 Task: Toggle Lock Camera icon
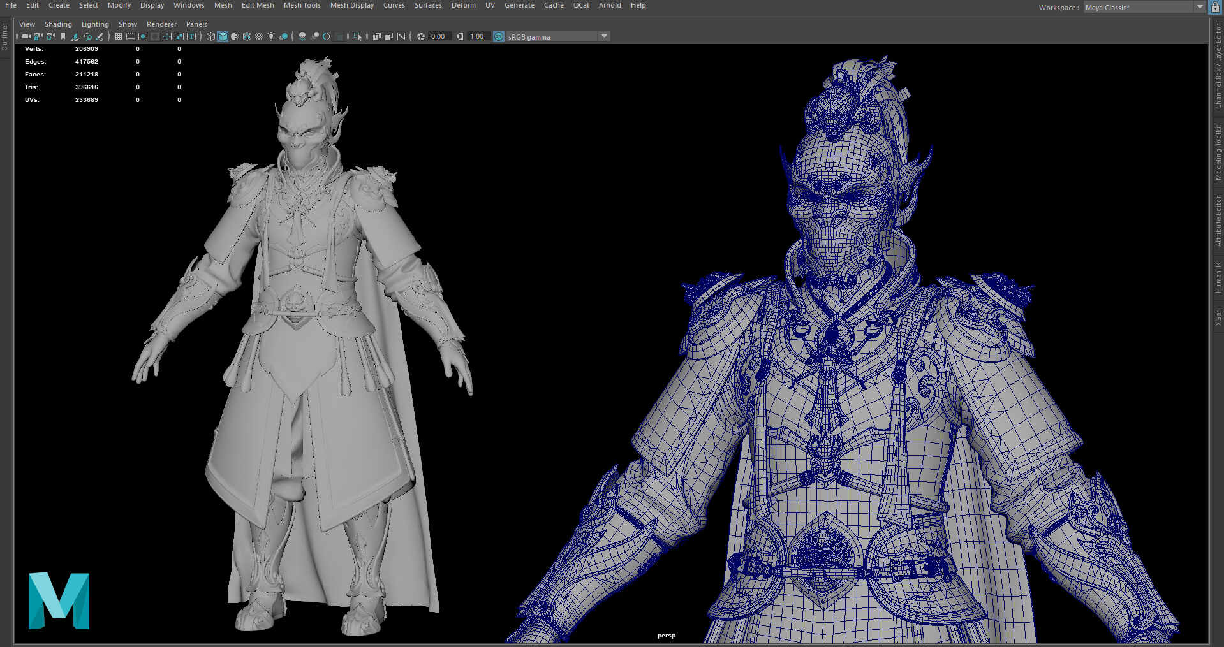[x=38, y=36]
